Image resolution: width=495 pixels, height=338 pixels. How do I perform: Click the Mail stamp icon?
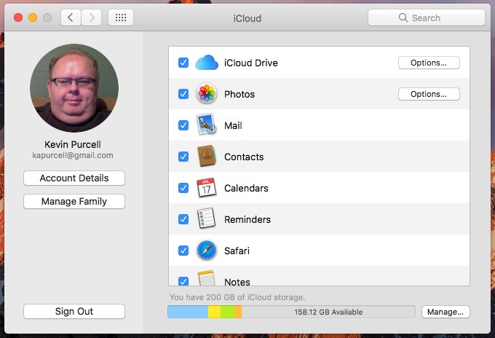(x=207, y=125)
